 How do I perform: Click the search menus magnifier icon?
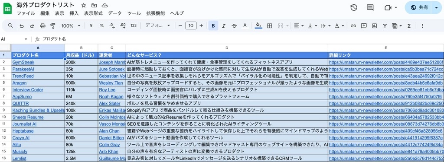pyautogui.click(x=10, y=25)
